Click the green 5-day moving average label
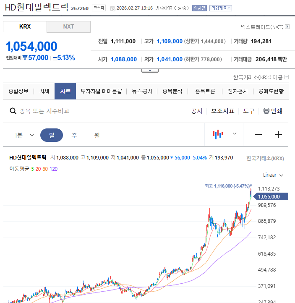Image resolution: width=295 pixels, height=303 pixels. pyautogui.click(x=32, y=169)
